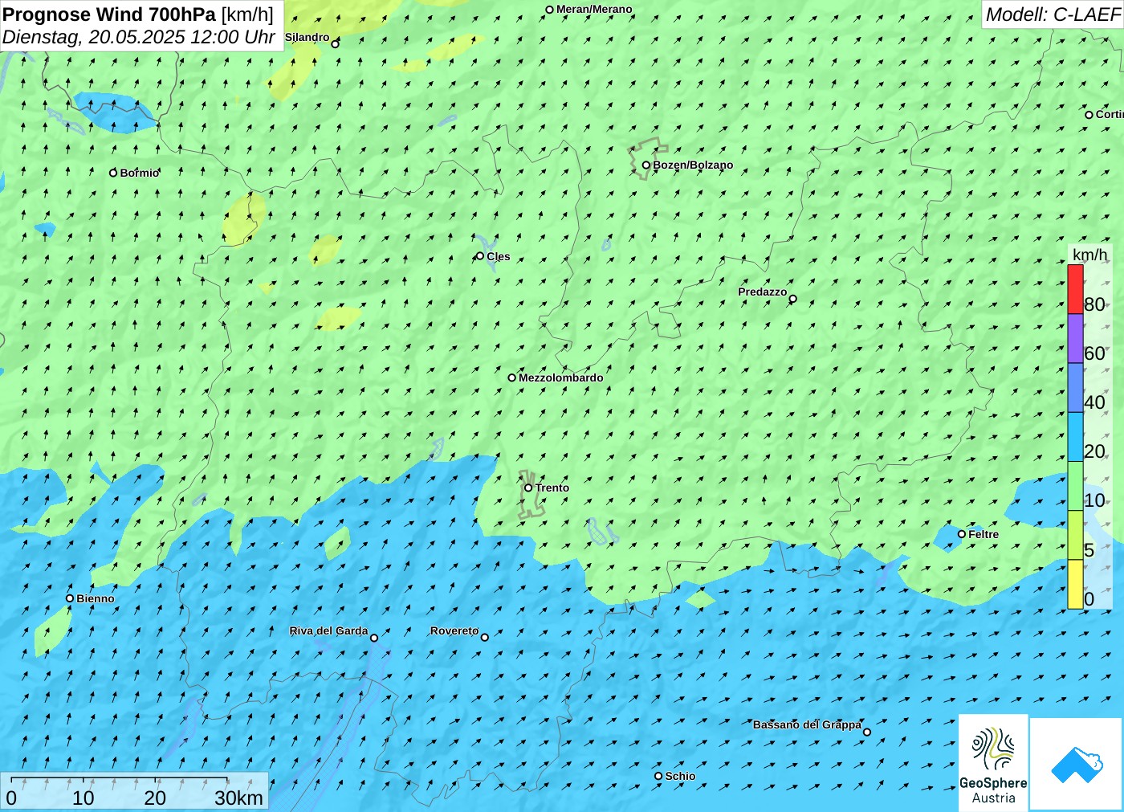Viewport: 1124px width, 812px height.
Task: Click the blue cloud logo in the corner
Action: coord(1076,764)
